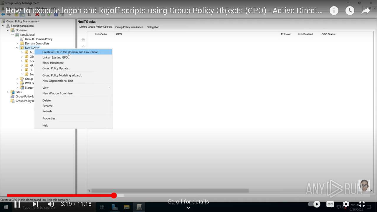Click the sanuja.local domain icon

17,35
